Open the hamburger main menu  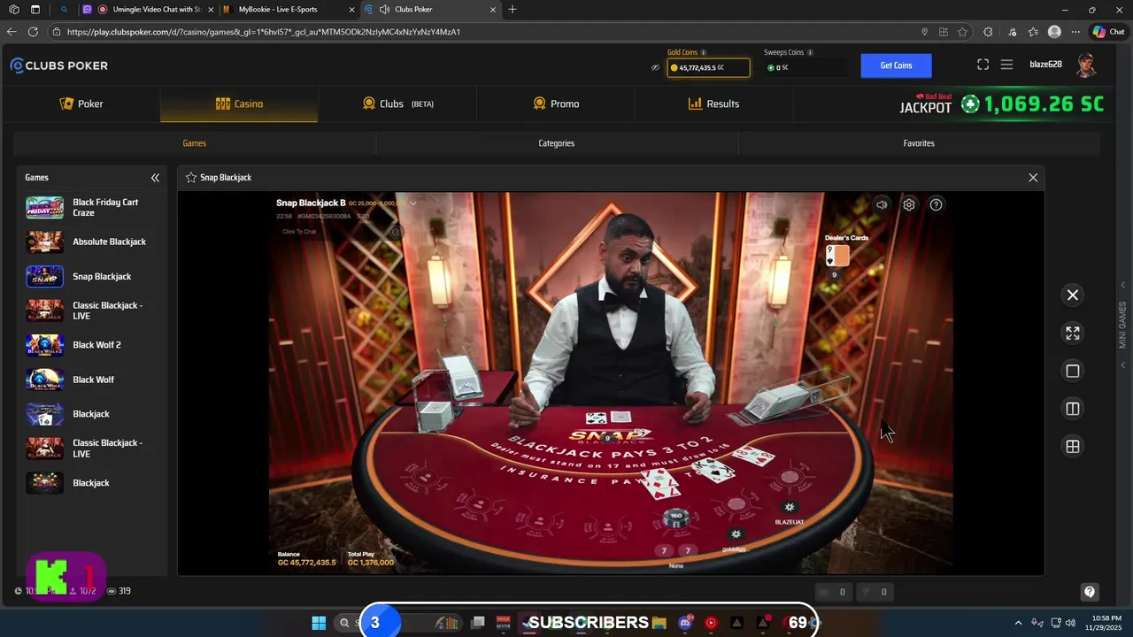(x=1006, y=65)
